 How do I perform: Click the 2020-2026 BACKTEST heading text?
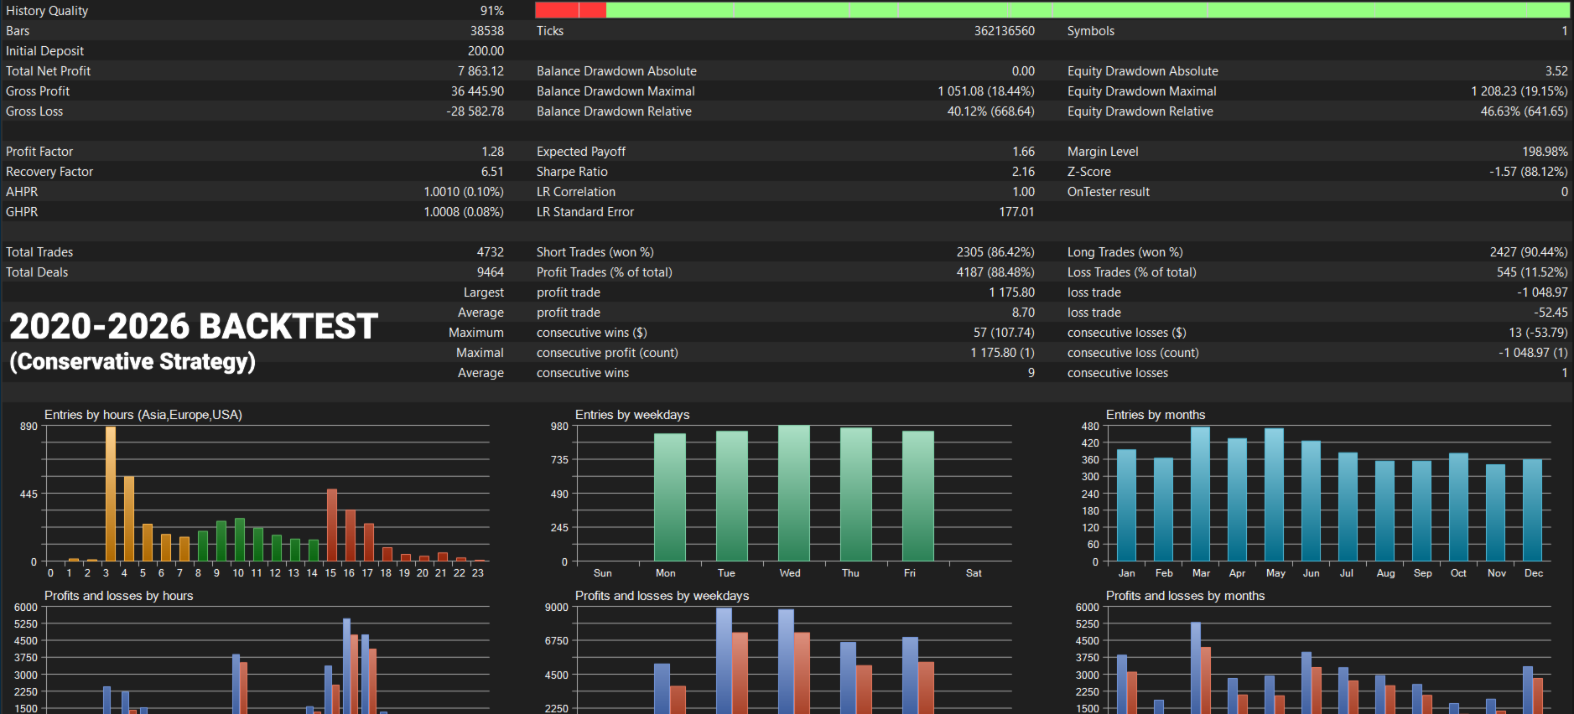tap(194, 326)
